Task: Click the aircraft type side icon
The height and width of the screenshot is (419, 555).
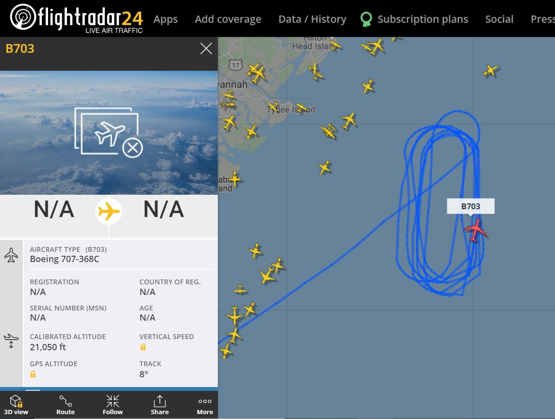Action: pos(11,255)
